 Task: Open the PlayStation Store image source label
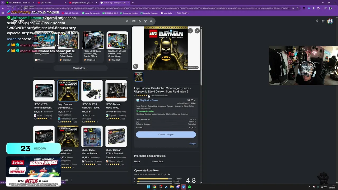[x=191, y=68]
